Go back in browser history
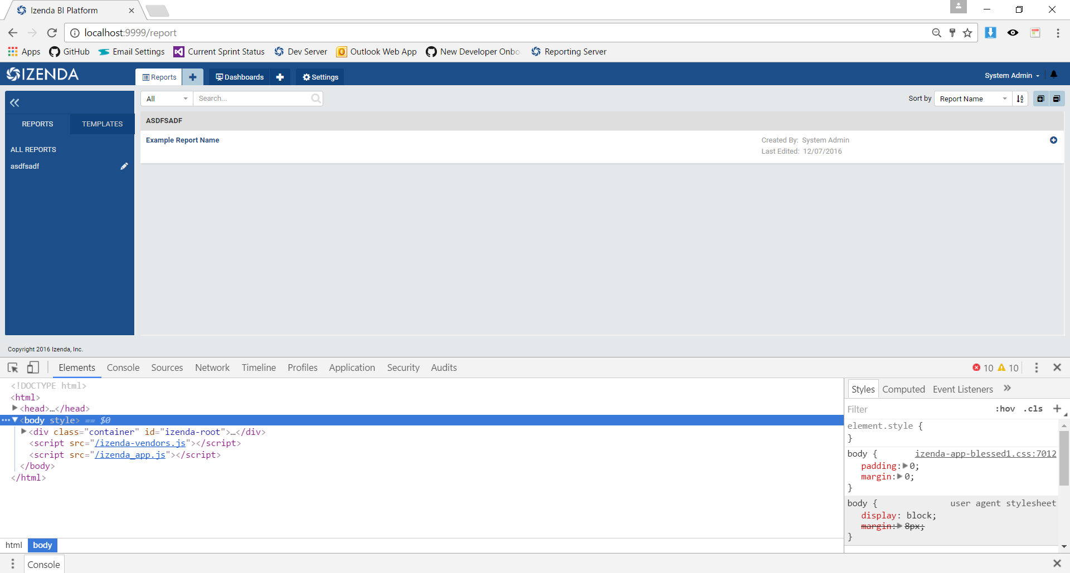Image resolution: width=1070 pixels, height=573 pixels. (x=13, y=33)
